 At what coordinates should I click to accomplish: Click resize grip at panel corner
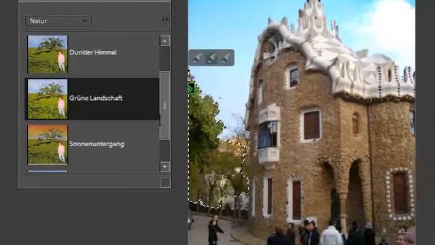(x=165, y=182)
